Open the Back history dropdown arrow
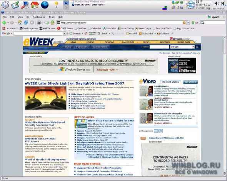This screenshot has width=227, height=181. point(8,23)
